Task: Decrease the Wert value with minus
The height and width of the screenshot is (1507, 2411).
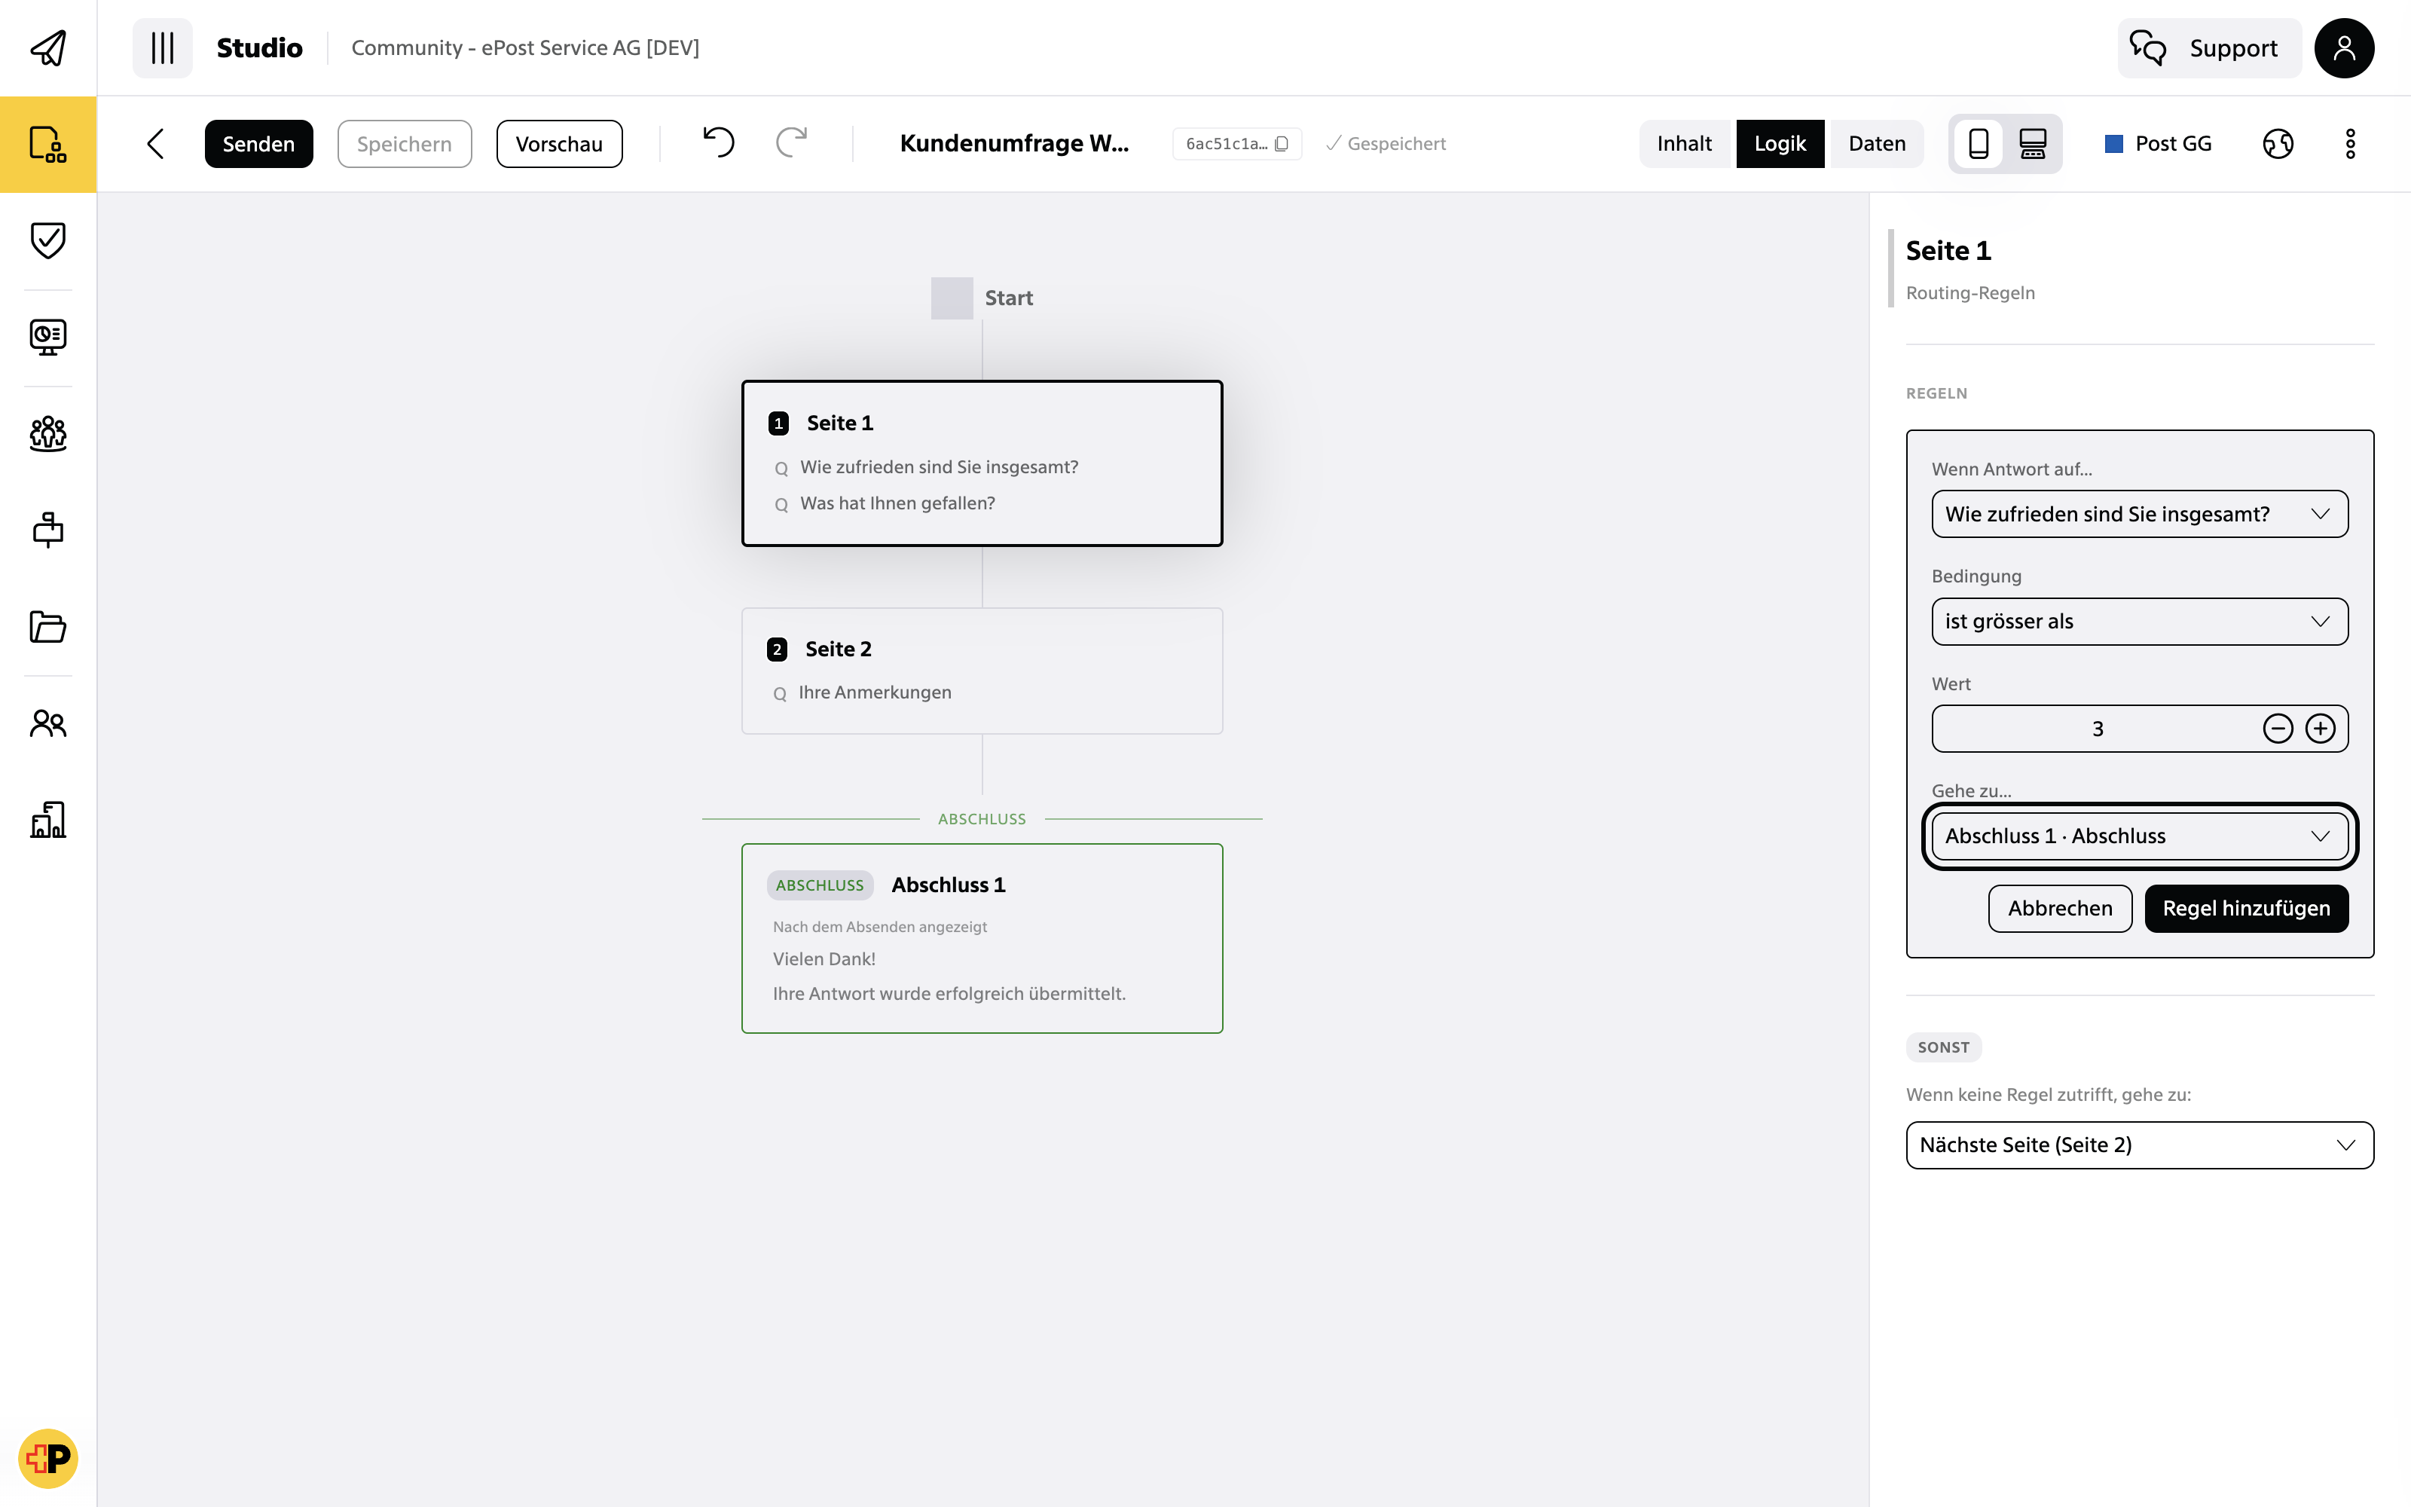Action: click(2278, 729)
